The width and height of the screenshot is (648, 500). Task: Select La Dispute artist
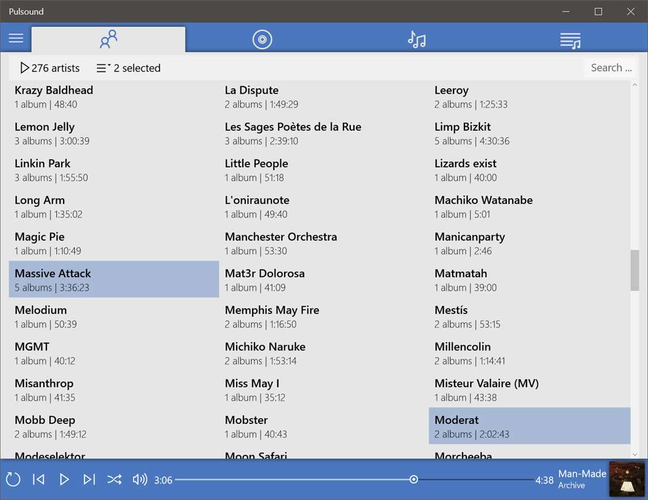pyautogui.click(x=324, y=96)
